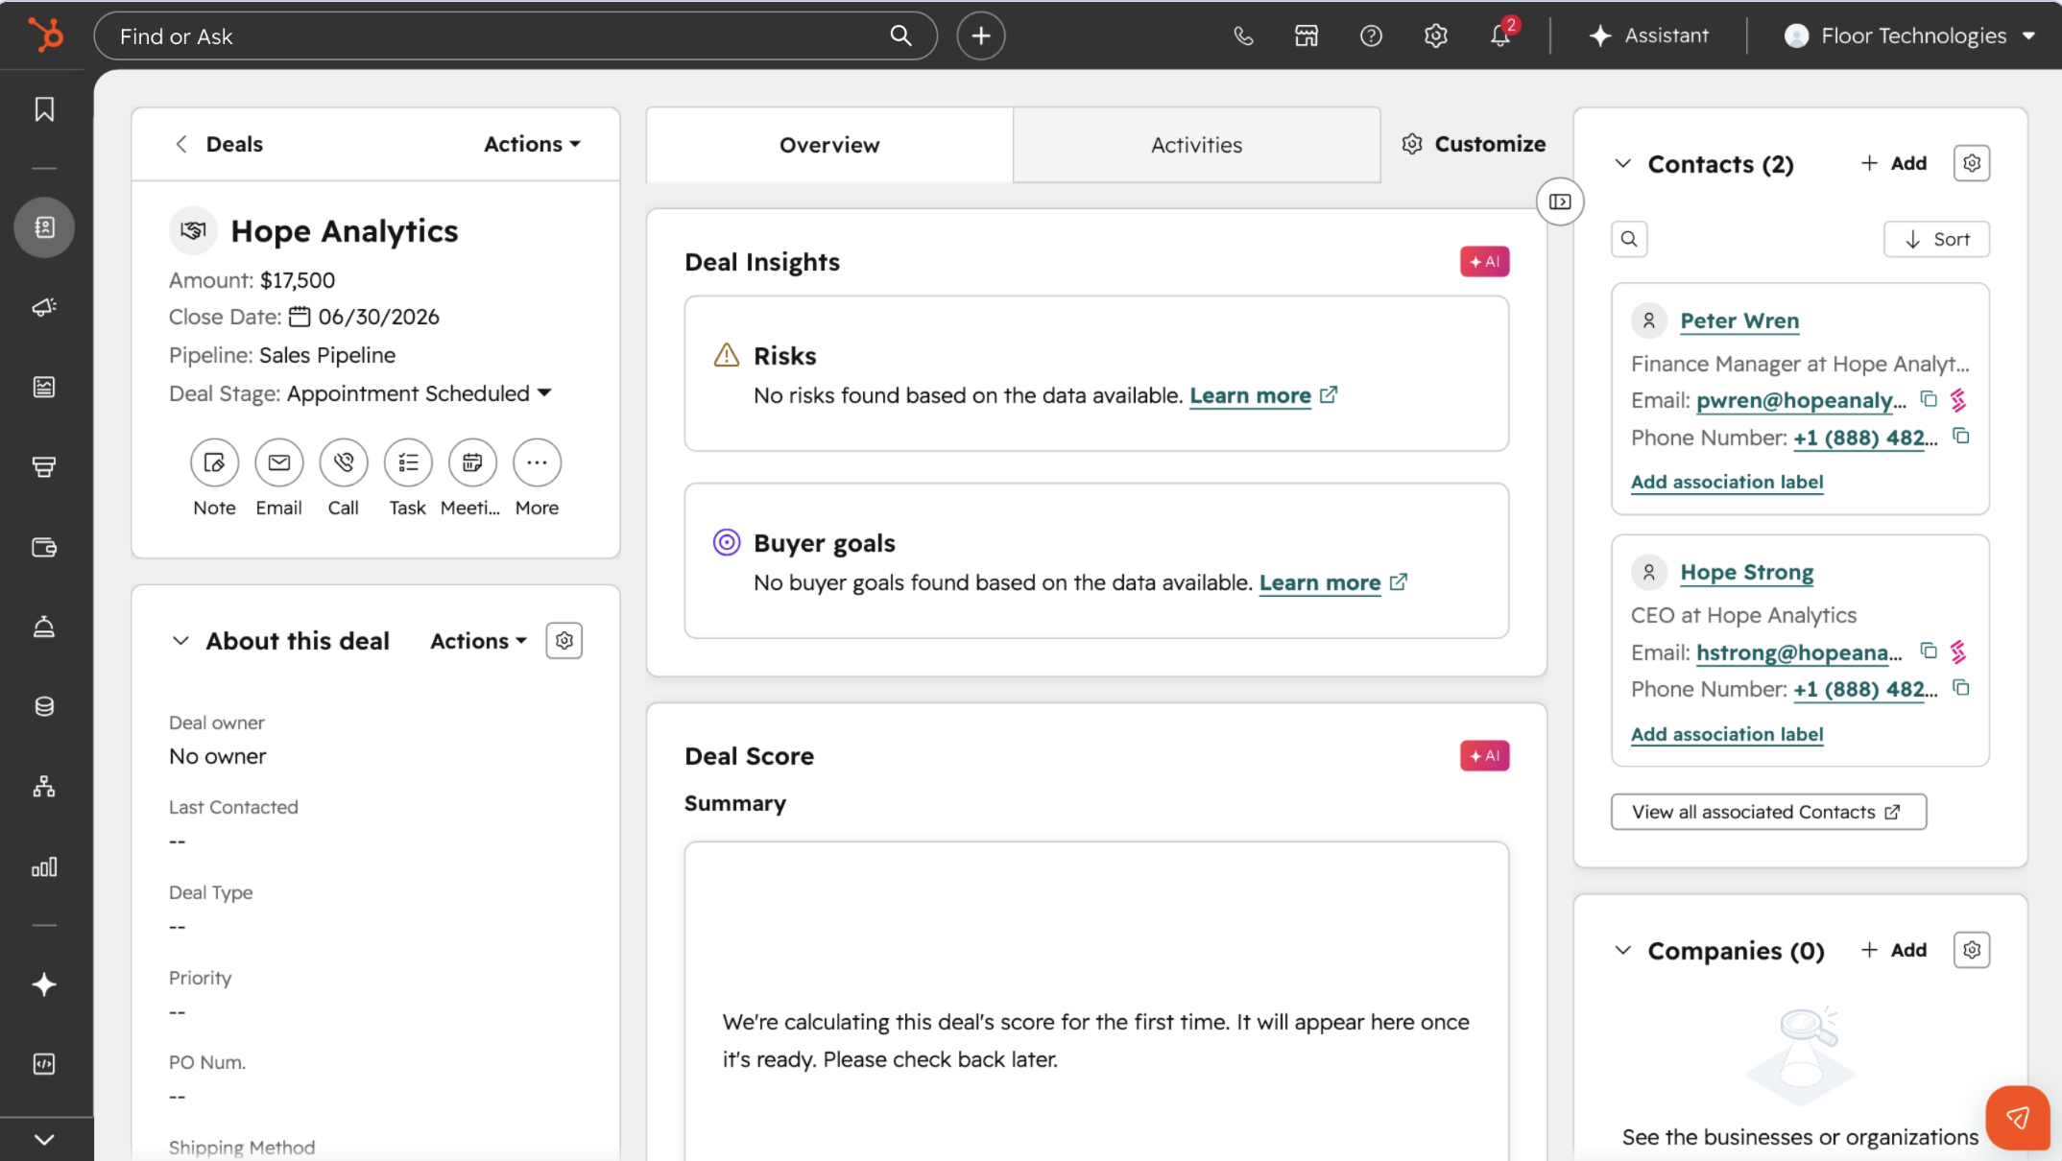2062x1161 pixels.
Task: Collapse the right sidebar panel toggle
Action: (1560, 201)
